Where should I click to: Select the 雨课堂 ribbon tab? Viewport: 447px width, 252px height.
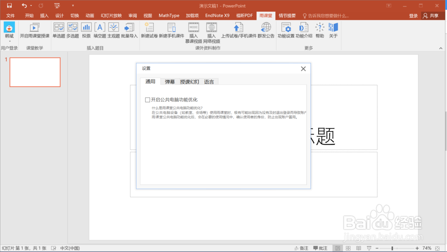[266, 16]
